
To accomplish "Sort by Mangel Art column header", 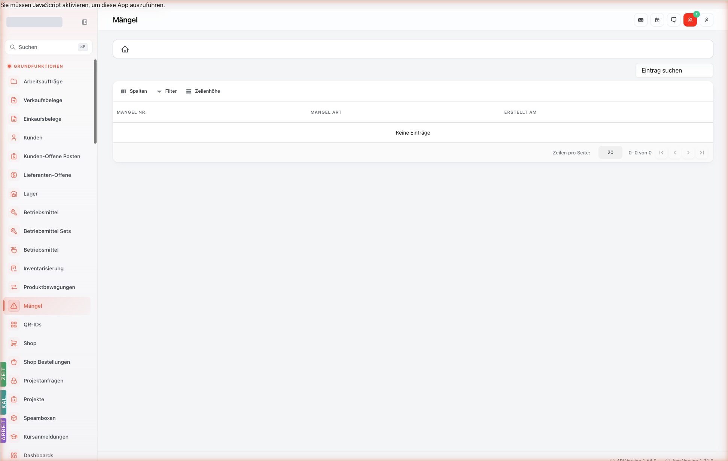I will coord(326,112).
